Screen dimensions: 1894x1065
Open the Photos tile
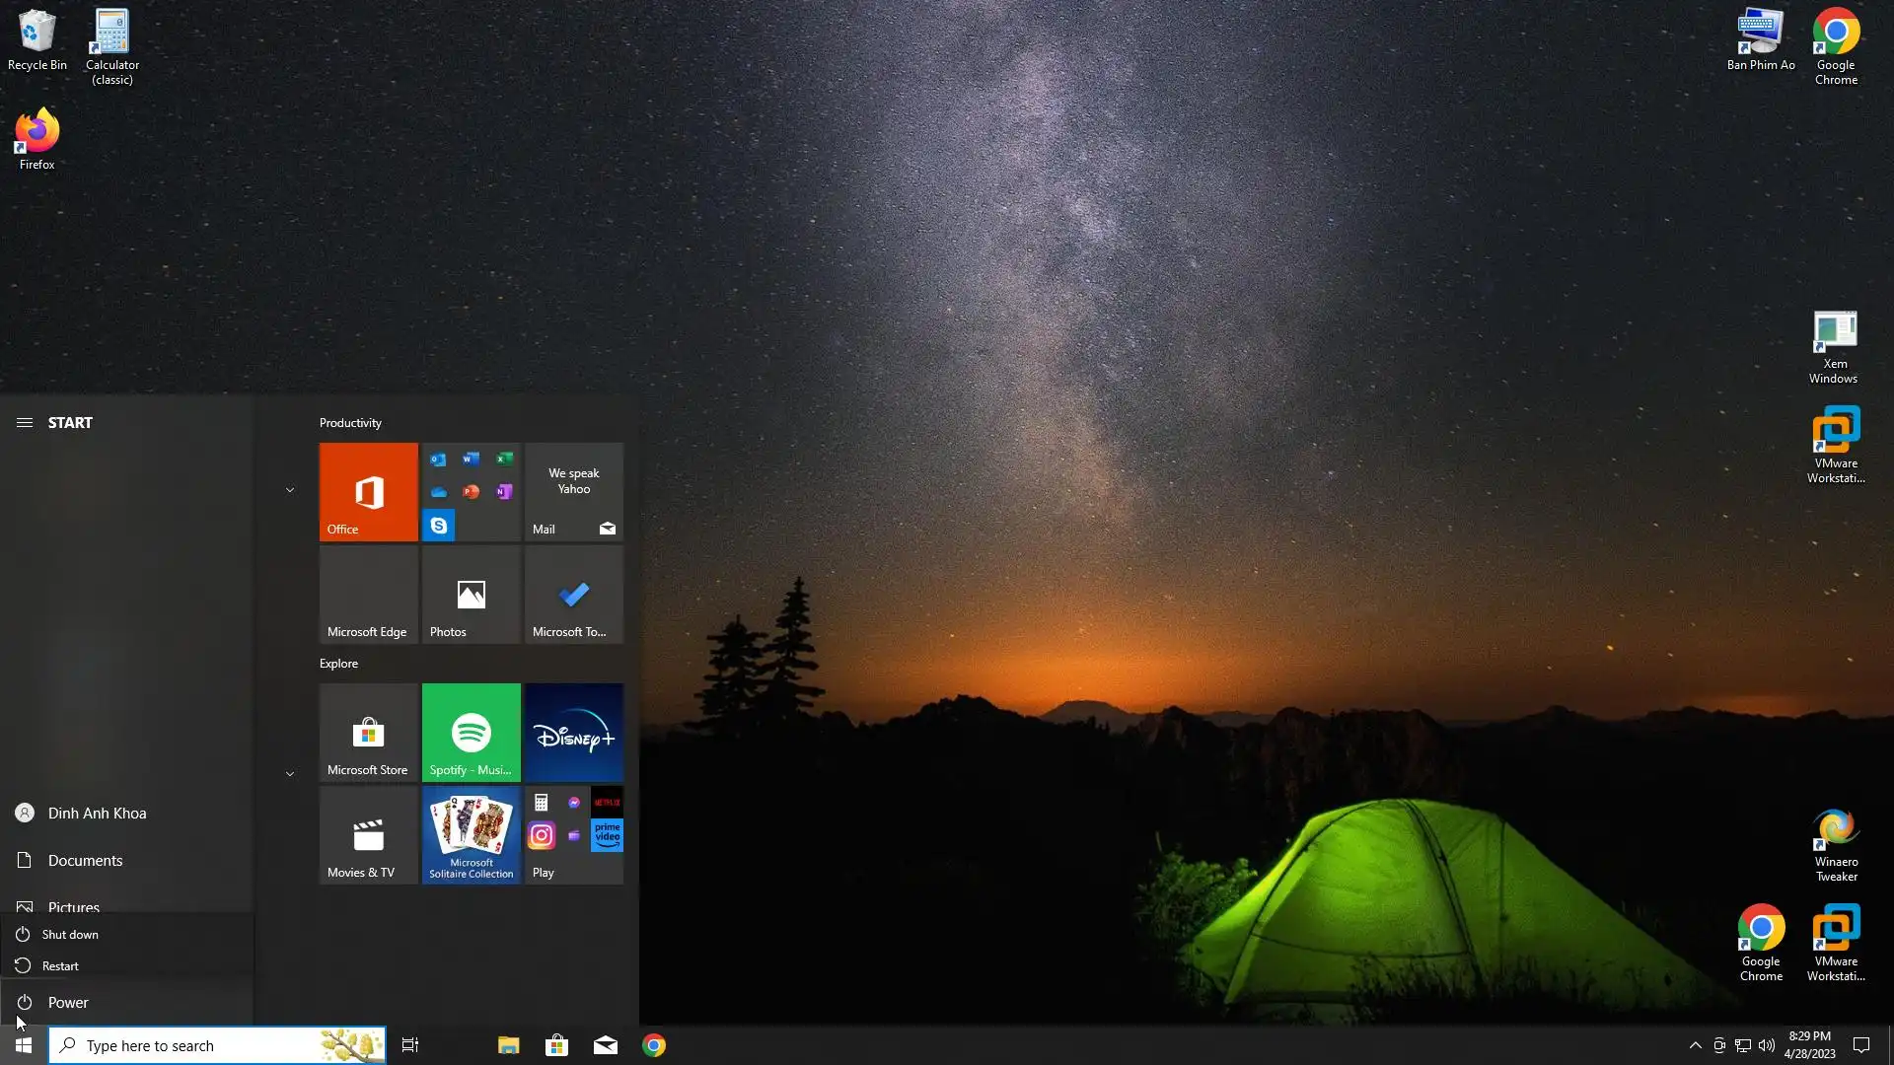pyautogui.click(x=471, y=594)
